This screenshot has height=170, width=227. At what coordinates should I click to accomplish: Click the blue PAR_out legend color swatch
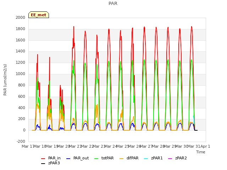(x=68, y=159)
